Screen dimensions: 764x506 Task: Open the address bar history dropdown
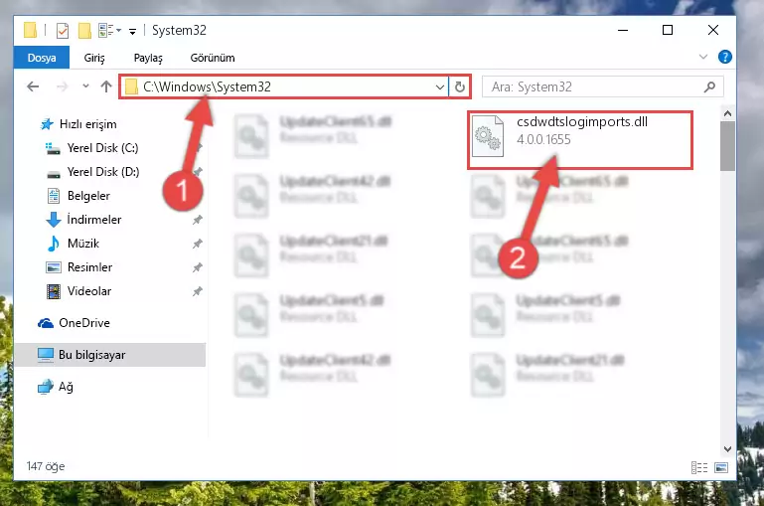tap(439, 87)
